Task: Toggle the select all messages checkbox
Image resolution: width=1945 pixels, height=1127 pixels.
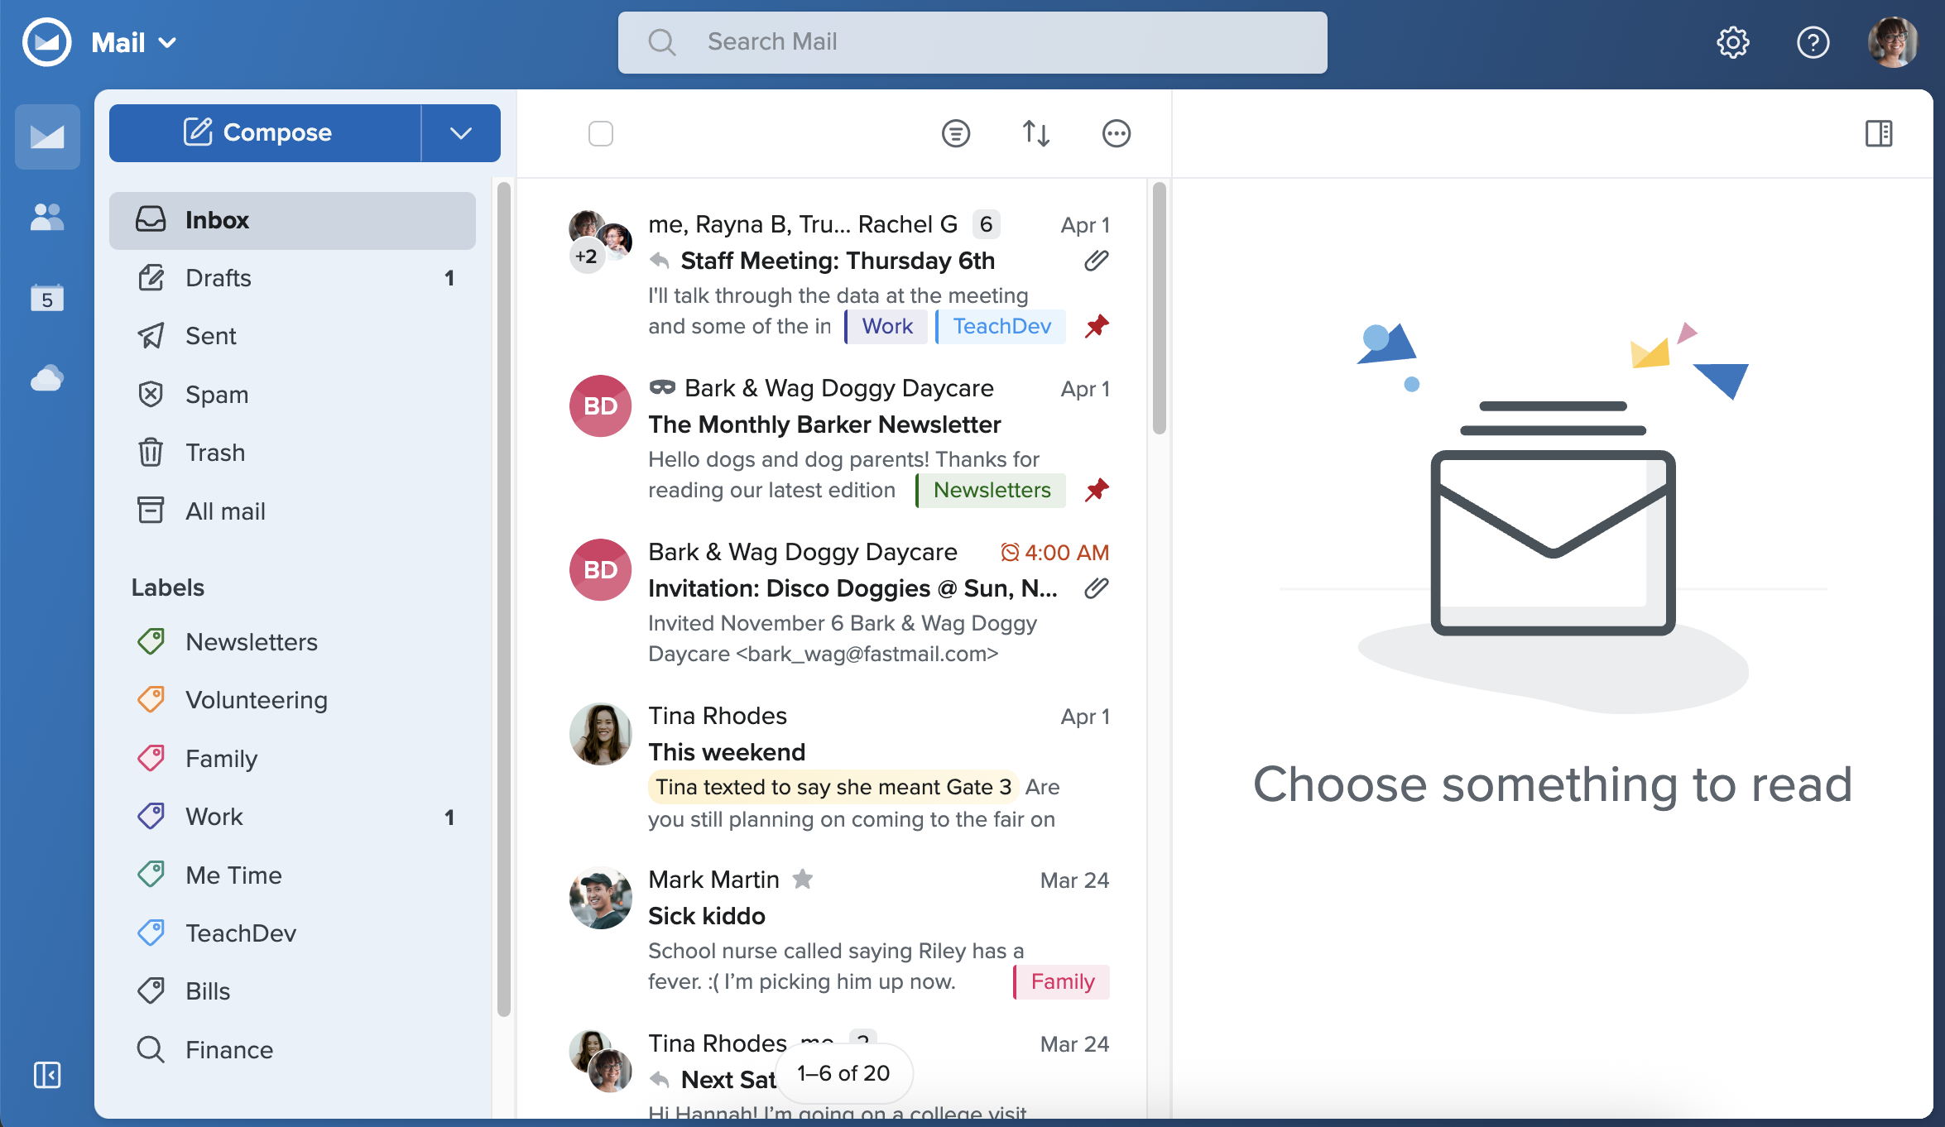Action: pyautogui.click(x=601, y=133)
